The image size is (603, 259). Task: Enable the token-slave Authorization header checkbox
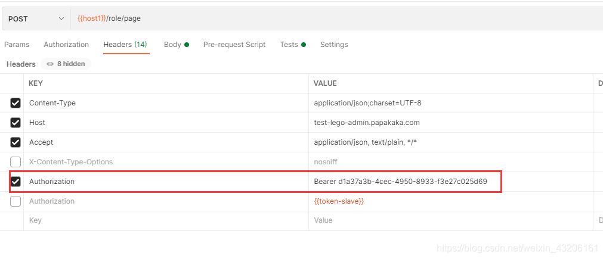coord(16,201)
